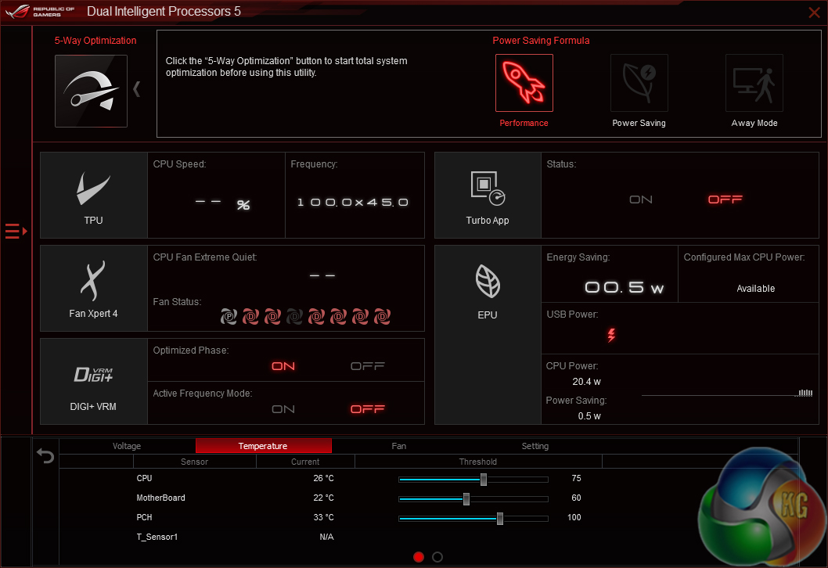
Task: Click the power saving history graph
Action: coord(727,394)
